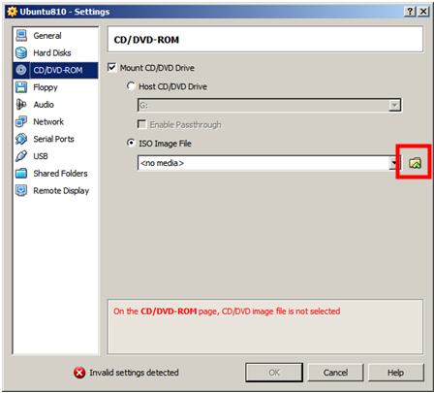This screenshot has width=434, height=393.
Task: Click the CD/DVD-ROM disc icon
Action: tap(21, 70)
